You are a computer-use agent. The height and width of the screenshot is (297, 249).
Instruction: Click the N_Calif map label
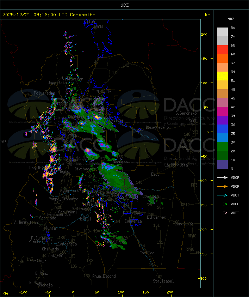click(104, 92)
